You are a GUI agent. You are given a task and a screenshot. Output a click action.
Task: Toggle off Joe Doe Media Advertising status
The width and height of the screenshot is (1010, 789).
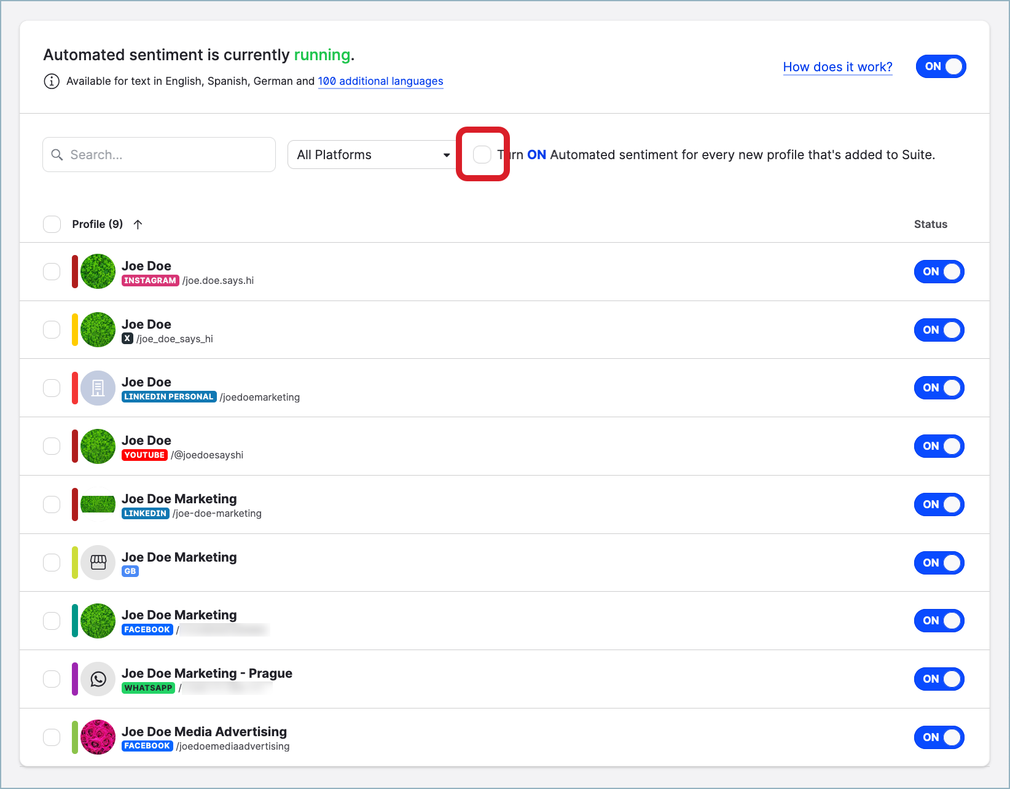pos(939,737)
